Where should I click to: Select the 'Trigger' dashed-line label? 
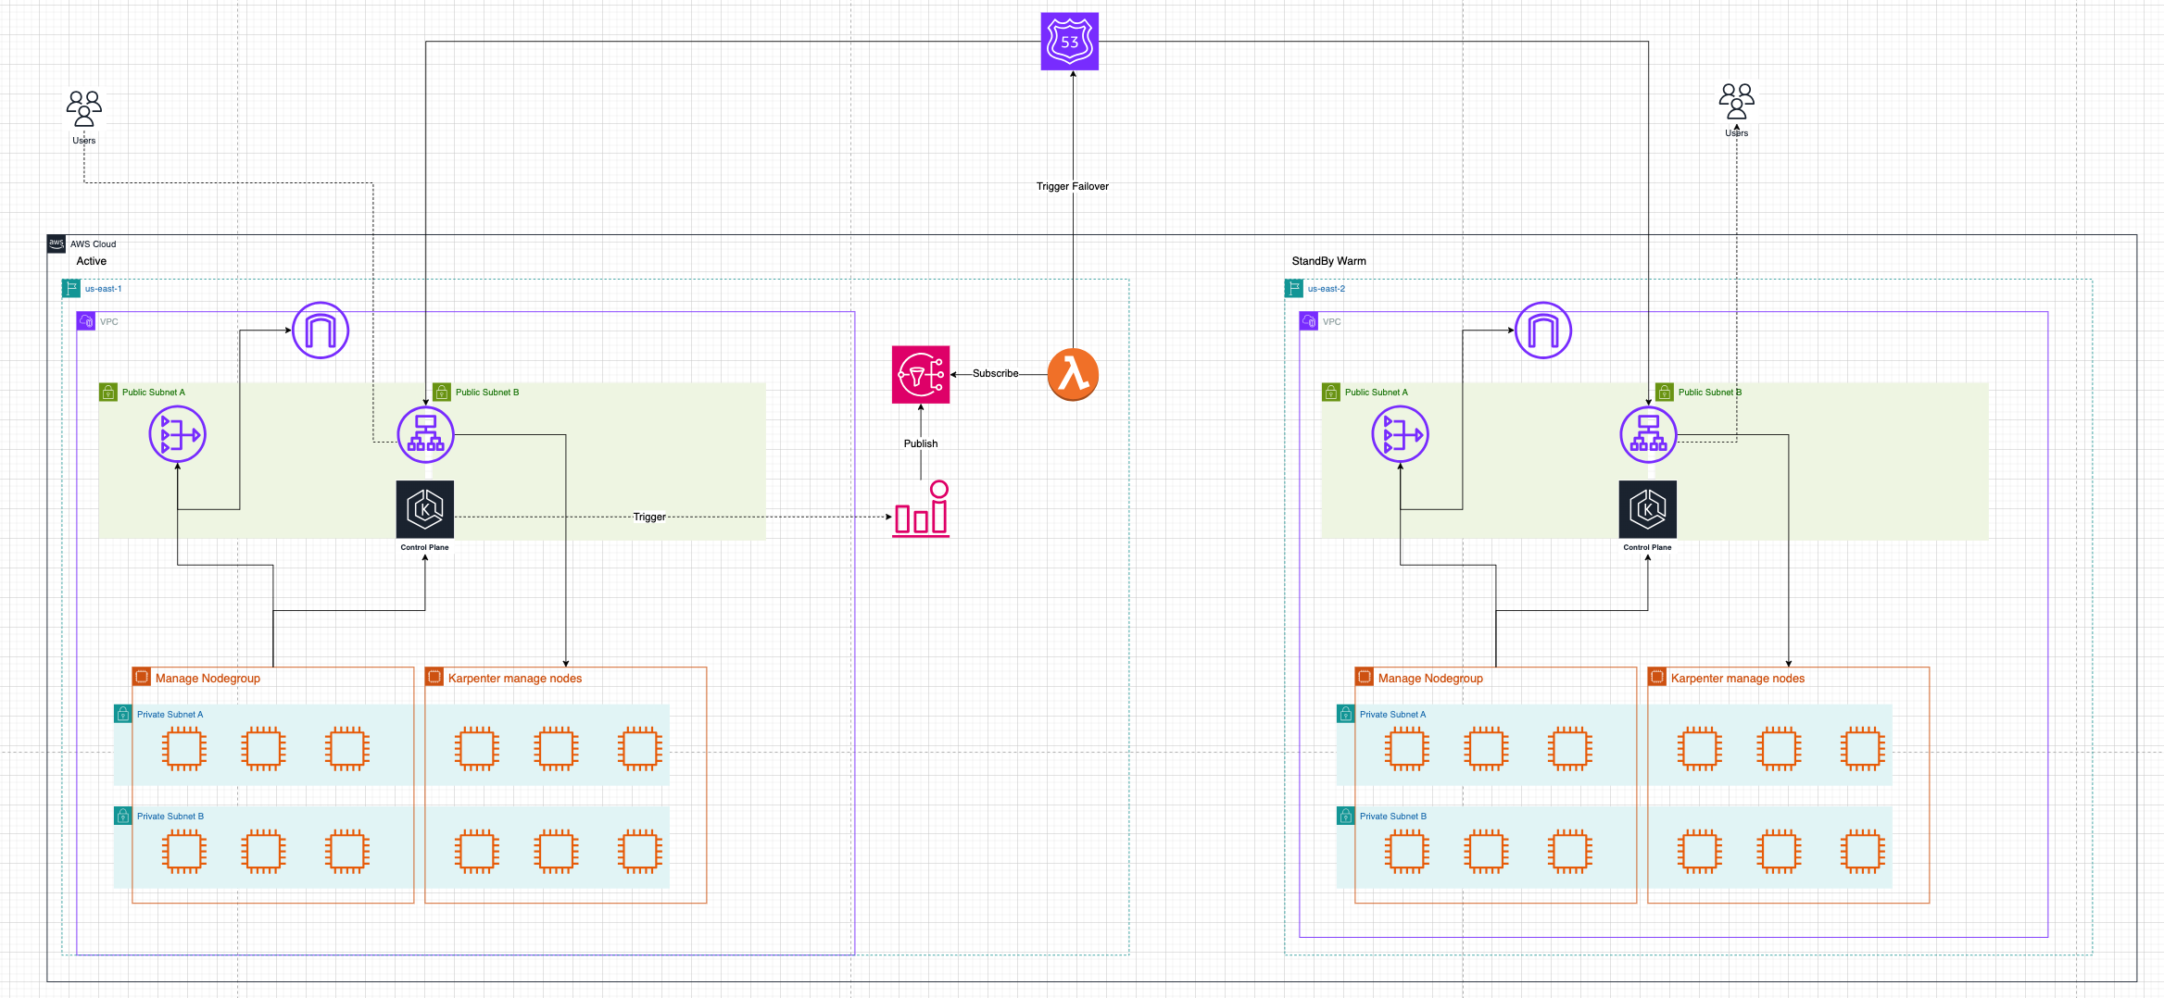click(x=649, y=517)
